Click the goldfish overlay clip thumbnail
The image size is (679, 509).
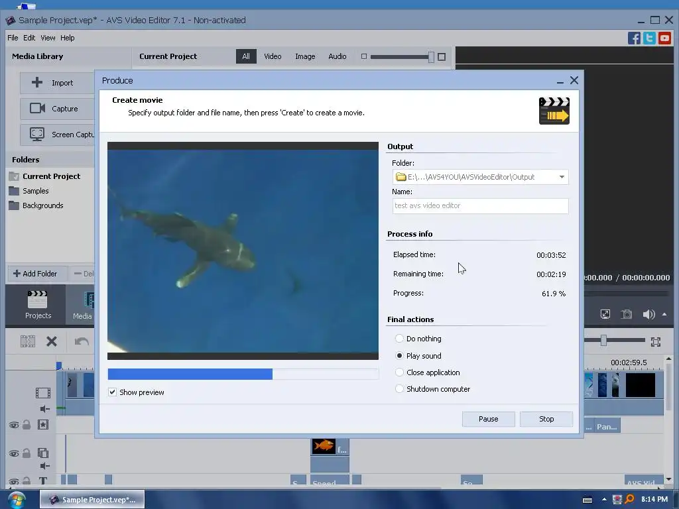coord(324,446)
